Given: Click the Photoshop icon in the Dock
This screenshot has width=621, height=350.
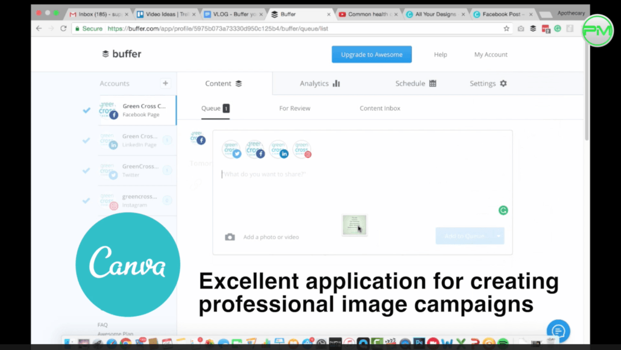Looking at the screenshot, I should point(418,343).
